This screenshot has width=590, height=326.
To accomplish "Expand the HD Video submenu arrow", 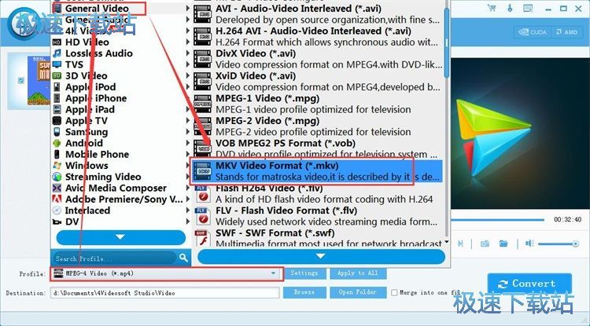I will click(188, 42).
